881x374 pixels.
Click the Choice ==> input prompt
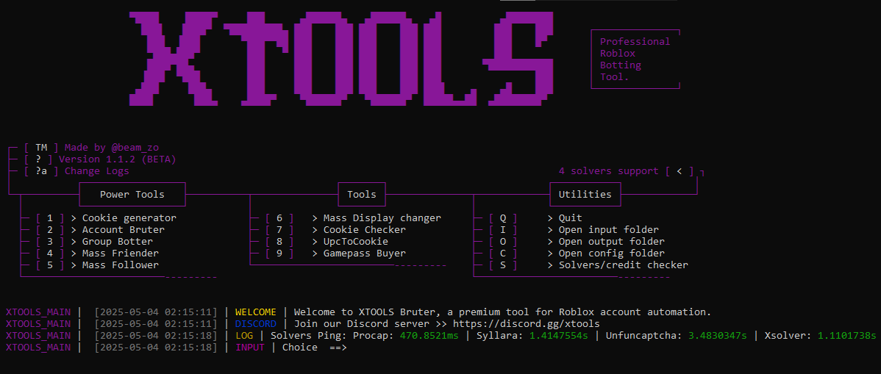[x=315, y=348]
